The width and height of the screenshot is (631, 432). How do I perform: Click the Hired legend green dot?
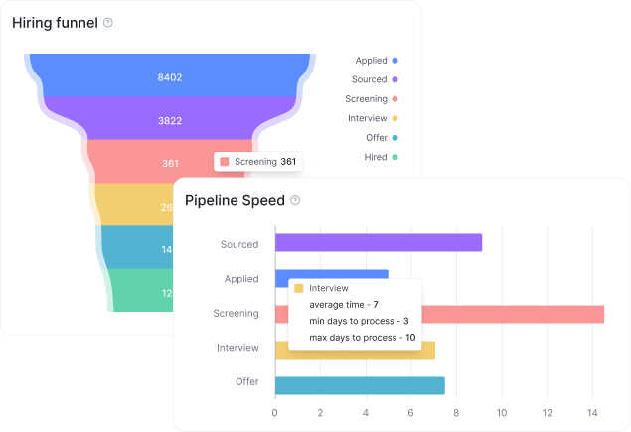[x=394, y=157]
